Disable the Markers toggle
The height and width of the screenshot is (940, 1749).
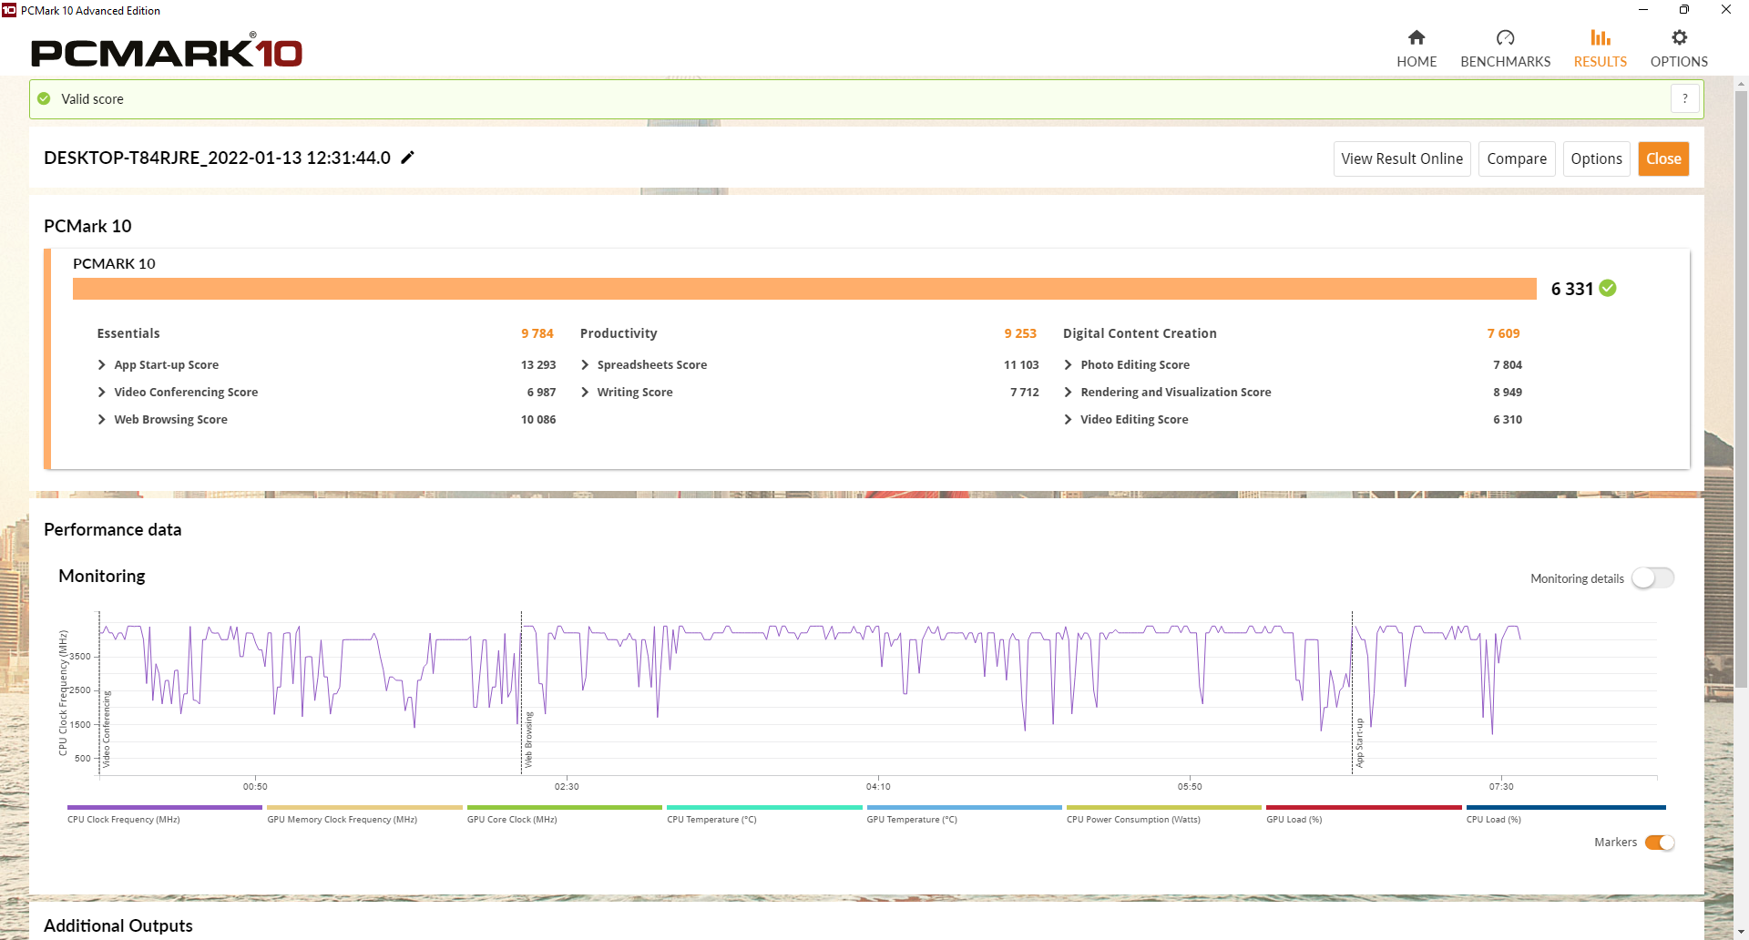(x=1660, y=843)
